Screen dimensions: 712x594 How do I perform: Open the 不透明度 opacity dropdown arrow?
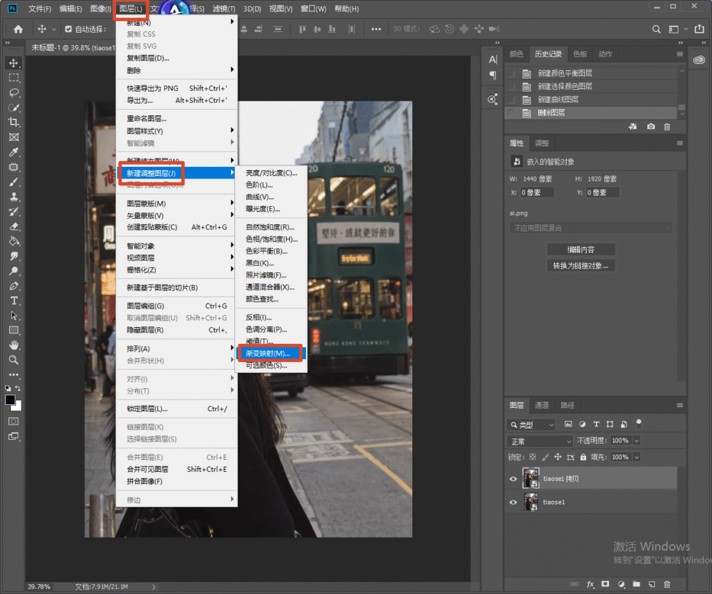pos(637,440)
